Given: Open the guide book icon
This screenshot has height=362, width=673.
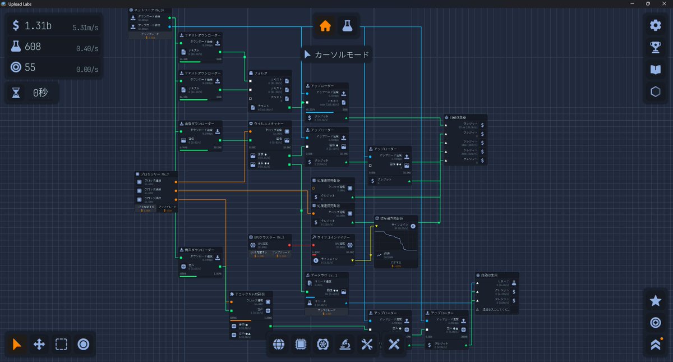Looking at the screenshot, I should (655, 70).
